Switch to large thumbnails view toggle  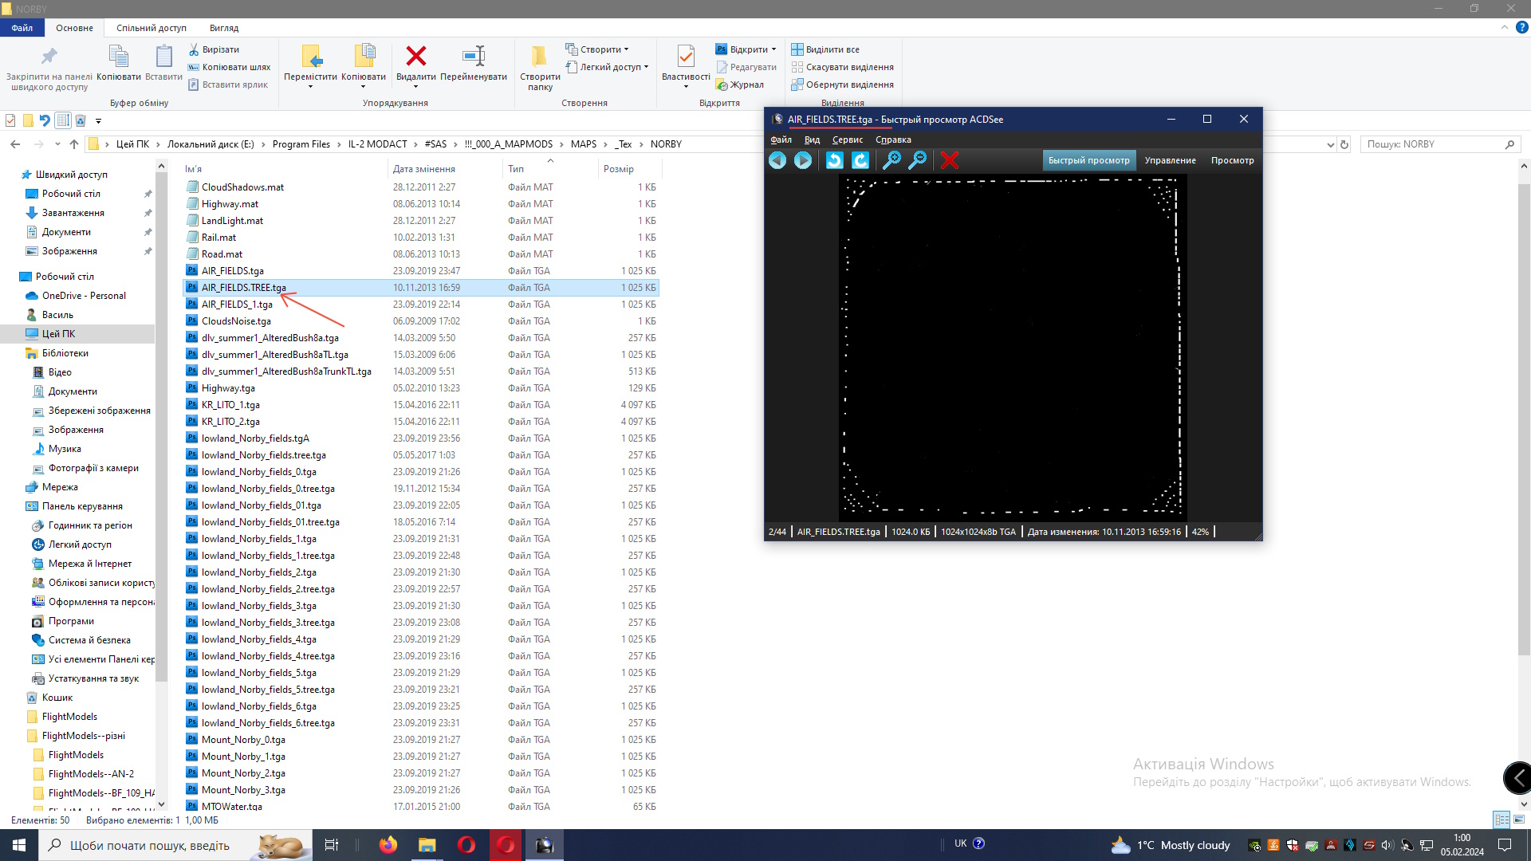(x=1519, y=820)
